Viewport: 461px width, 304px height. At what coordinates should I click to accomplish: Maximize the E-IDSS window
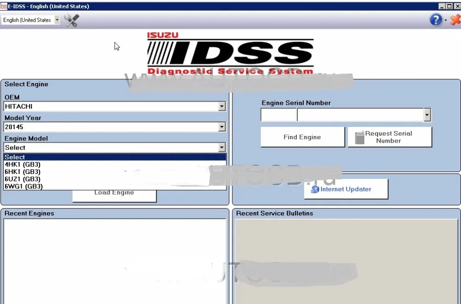[x=449, y=6]
